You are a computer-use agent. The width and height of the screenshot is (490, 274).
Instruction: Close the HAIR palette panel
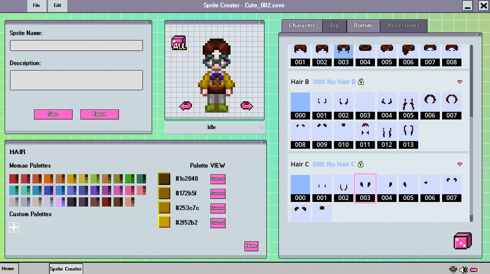[264, 142]
